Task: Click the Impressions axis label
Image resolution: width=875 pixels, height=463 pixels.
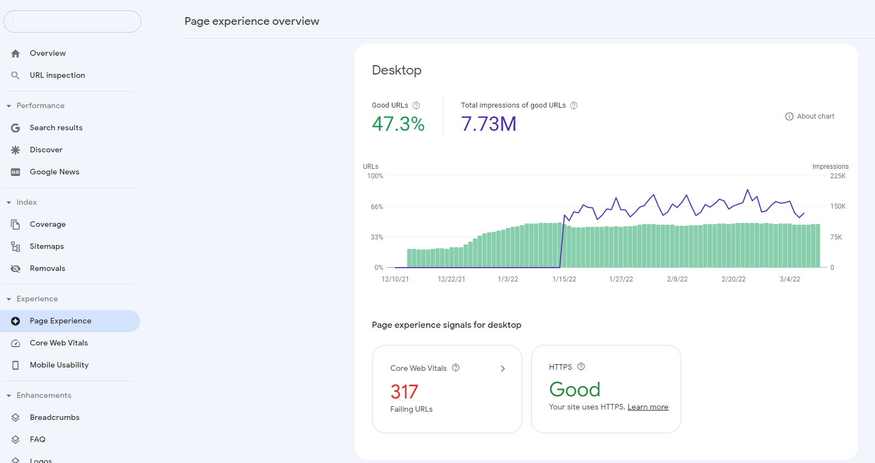Action: tap(830, 167)
